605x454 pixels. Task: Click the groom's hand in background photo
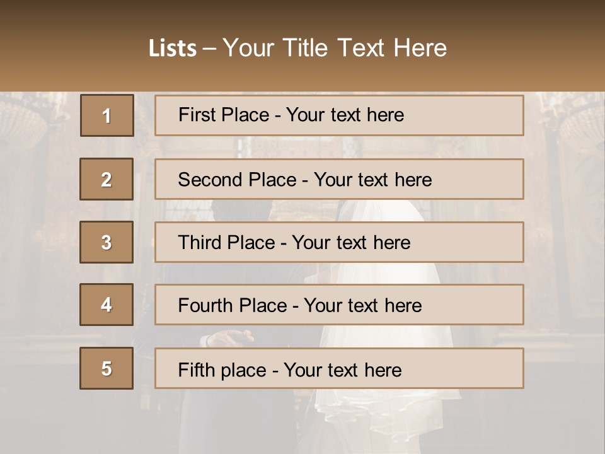click(x=230, y=337)
